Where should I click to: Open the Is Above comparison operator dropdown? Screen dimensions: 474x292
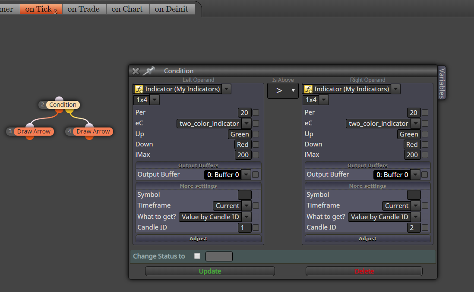283,90
